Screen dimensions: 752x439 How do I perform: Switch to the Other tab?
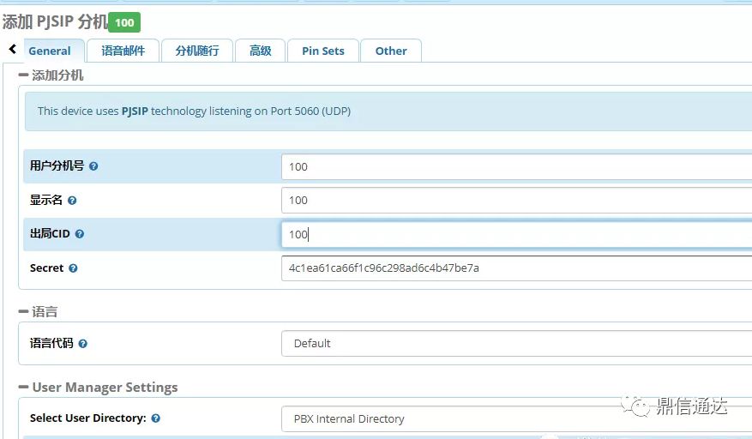(391, 51)
